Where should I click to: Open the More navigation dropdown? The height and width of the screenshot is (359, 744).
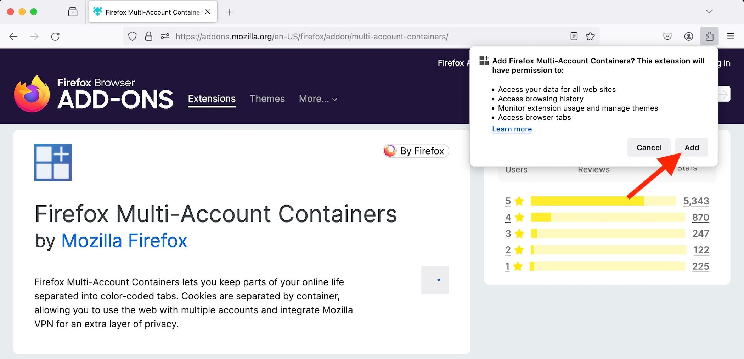317,99
